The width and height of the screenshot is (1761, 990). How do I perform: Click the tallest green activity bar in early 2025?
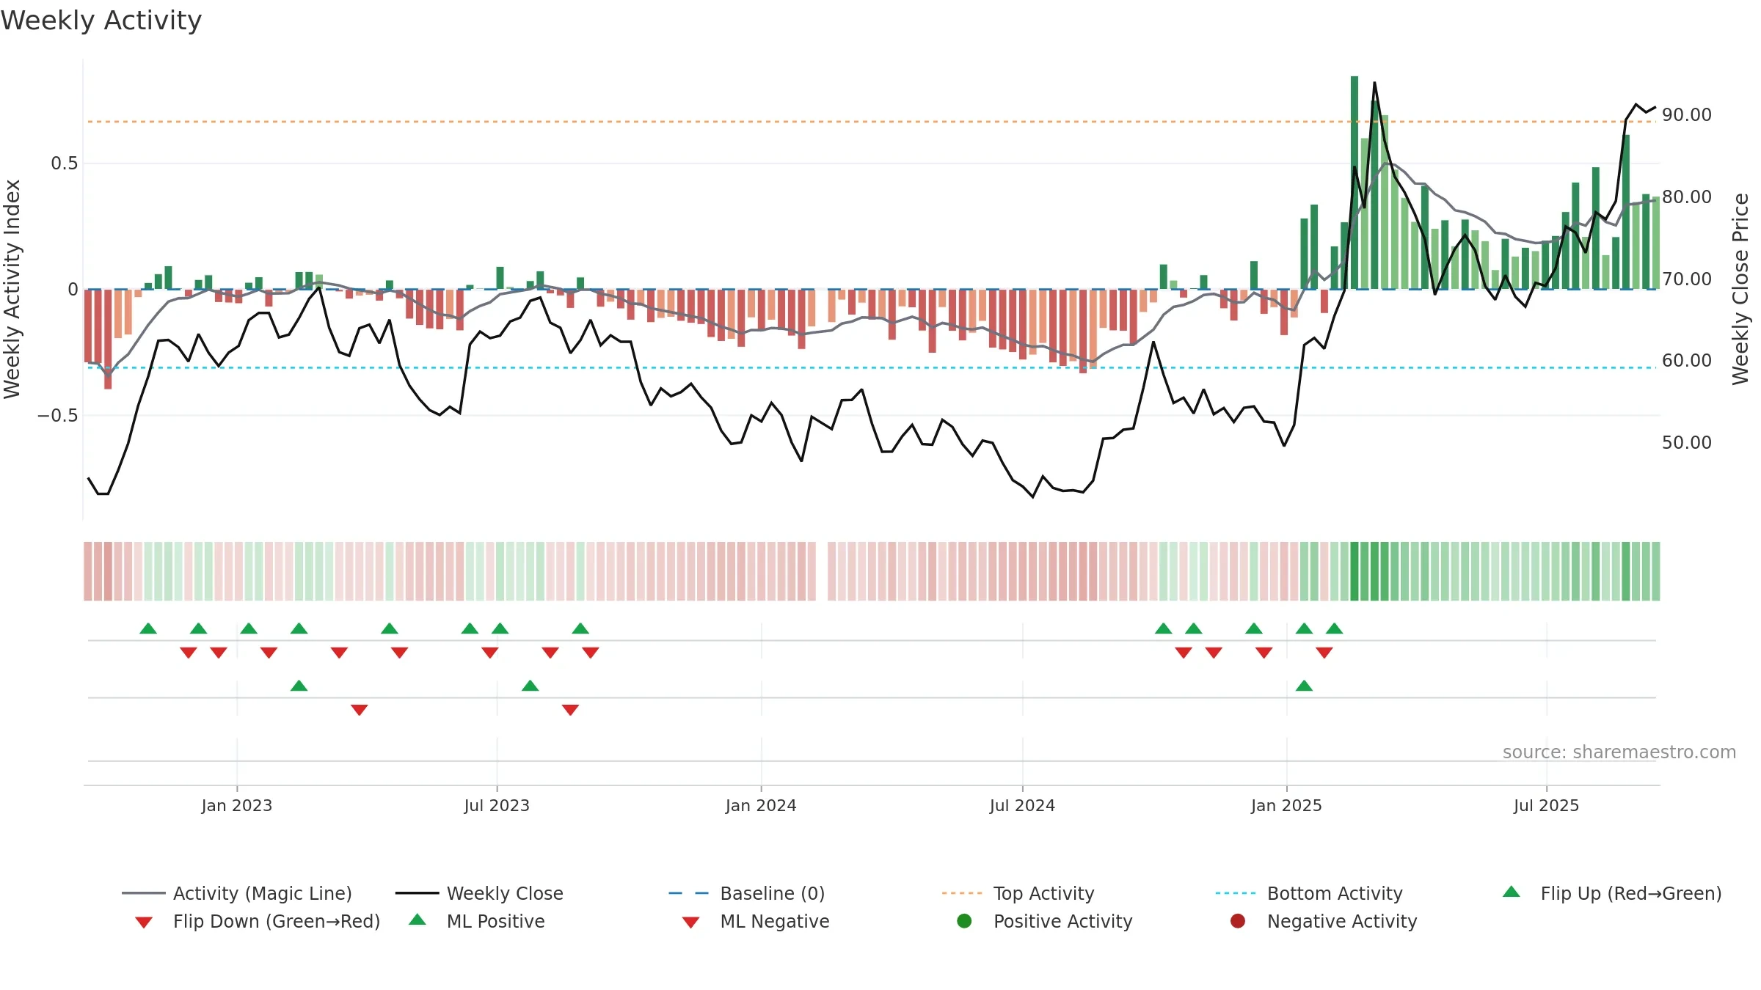[1355, 183]
